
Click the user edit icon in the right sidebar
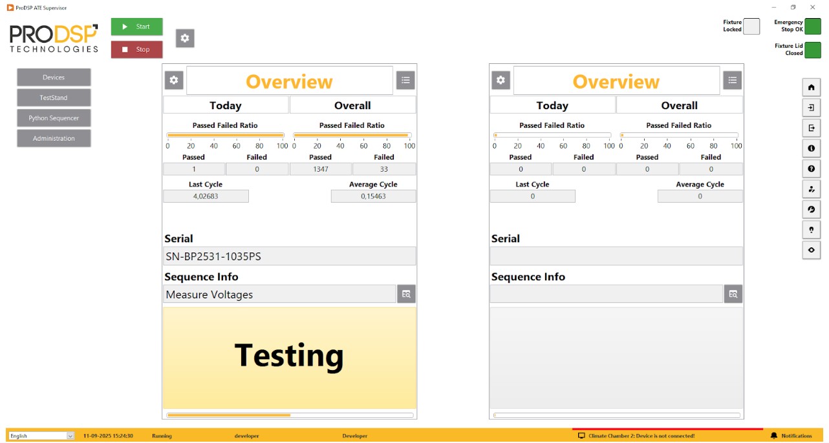pyautogui.click(x=811, y=189)
